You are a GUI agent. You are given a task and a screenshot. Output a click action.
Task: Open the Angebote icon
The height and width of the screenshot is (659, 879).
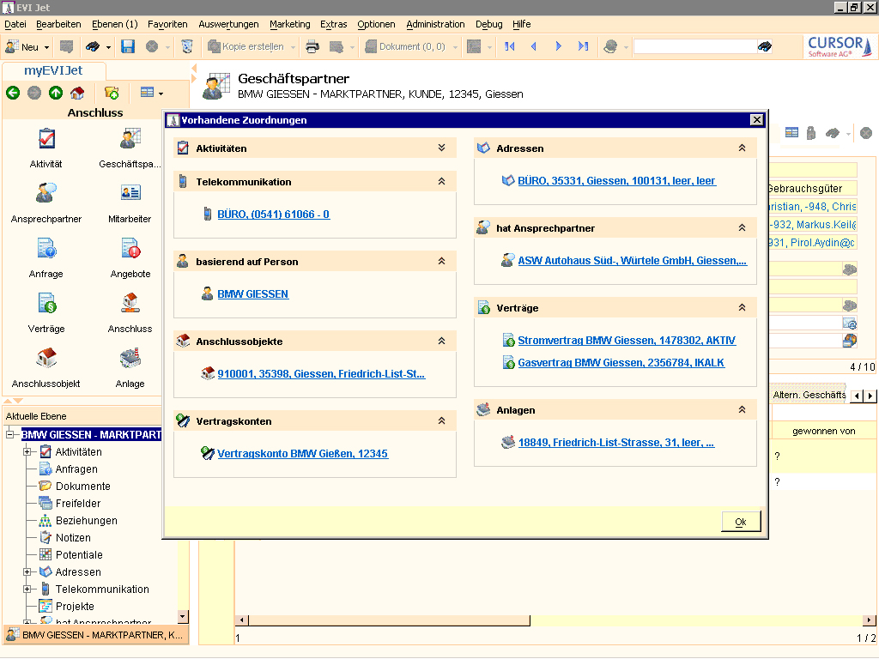[x=130, y=250]
